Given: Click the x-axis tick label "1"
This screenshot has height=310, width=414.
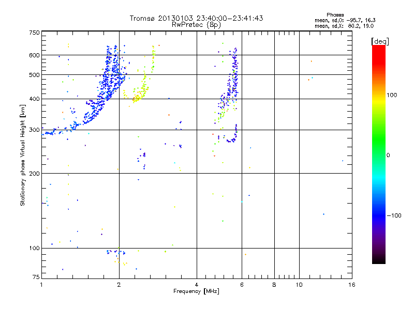Looking at the screenshot, I should [41, 285].
